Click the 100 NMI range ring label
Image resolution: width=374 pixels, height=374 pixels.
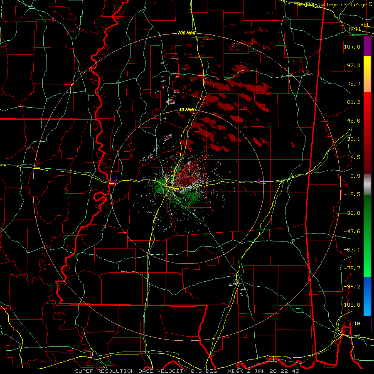click(187, 33)
